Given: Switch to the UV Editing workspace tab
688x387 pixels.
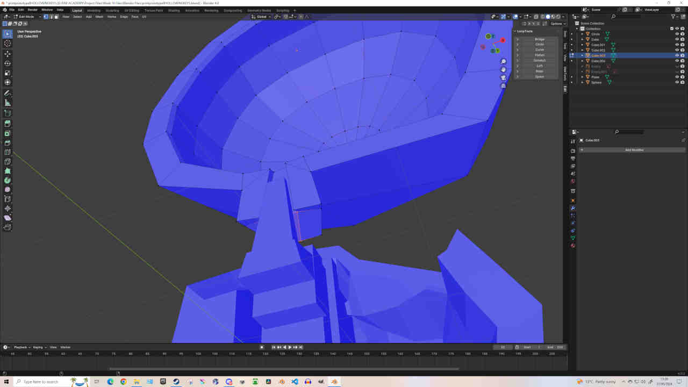Looking at the screenshot, I should 131,10.
